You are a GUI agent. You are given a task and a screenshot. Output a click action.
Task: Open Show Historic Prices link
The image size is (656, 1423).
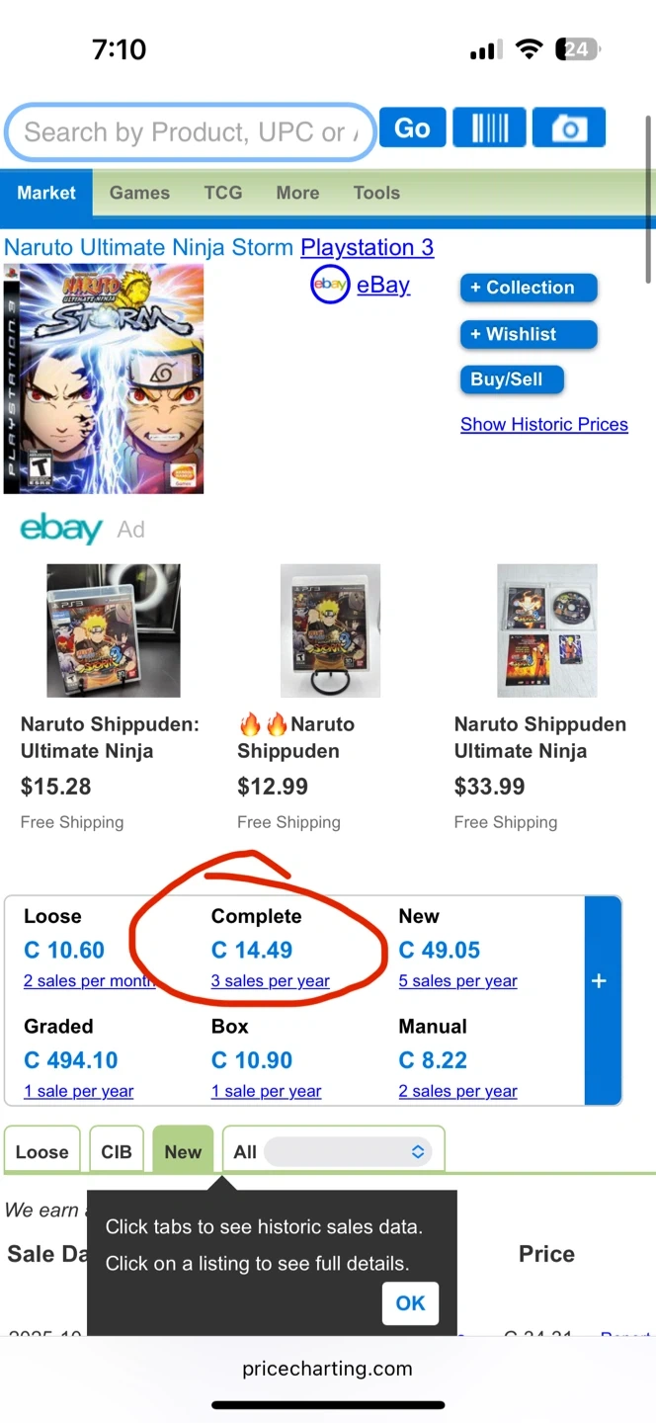[x=543, y=424]
